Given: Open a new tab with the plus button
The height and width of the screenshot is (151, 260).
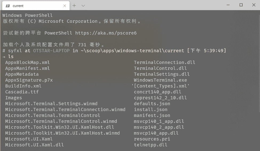Looking at the screenshot, I should 74,6.
